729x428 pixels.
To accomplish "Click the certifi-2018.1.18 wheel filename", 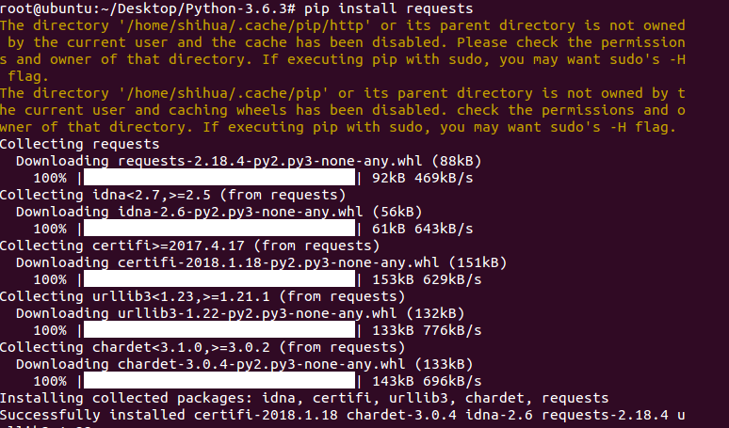I will click(x=278, y=262).
